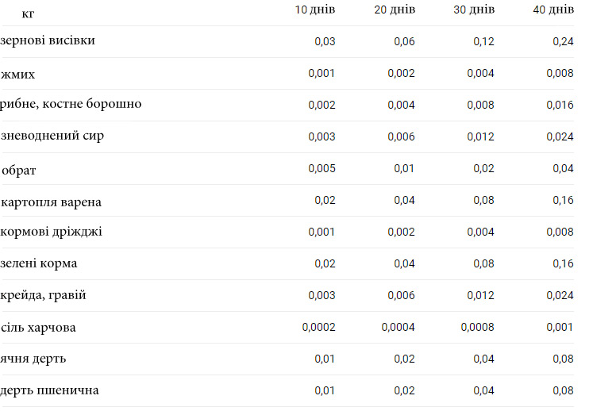Click the "10 днів" column header
593x411 pixels.
pyautogui.click(x=314, y=10)
